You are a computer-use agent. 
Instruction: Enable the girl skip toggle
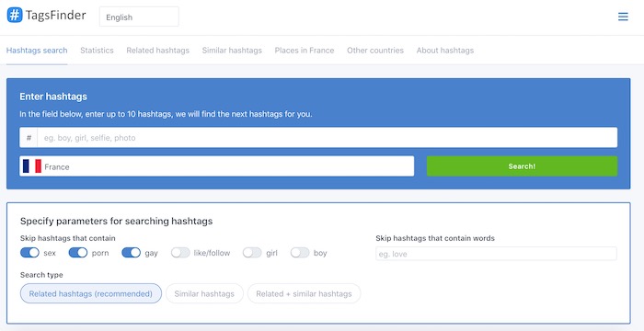pyautogui.click(x=252, y=253)
